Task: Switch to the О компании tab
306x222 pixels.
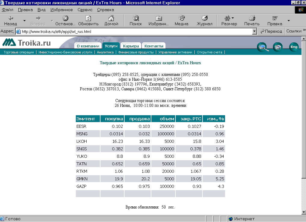Action: (x=88, y=46)
